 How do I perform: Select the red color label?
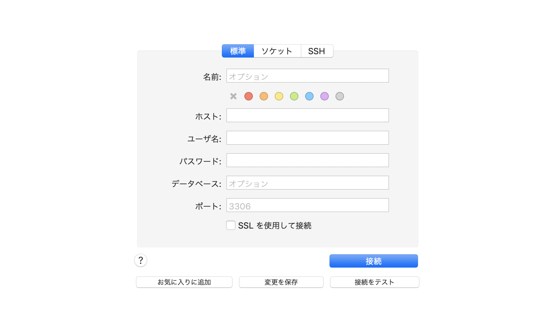pyautogui.click(x=249, y=96)
